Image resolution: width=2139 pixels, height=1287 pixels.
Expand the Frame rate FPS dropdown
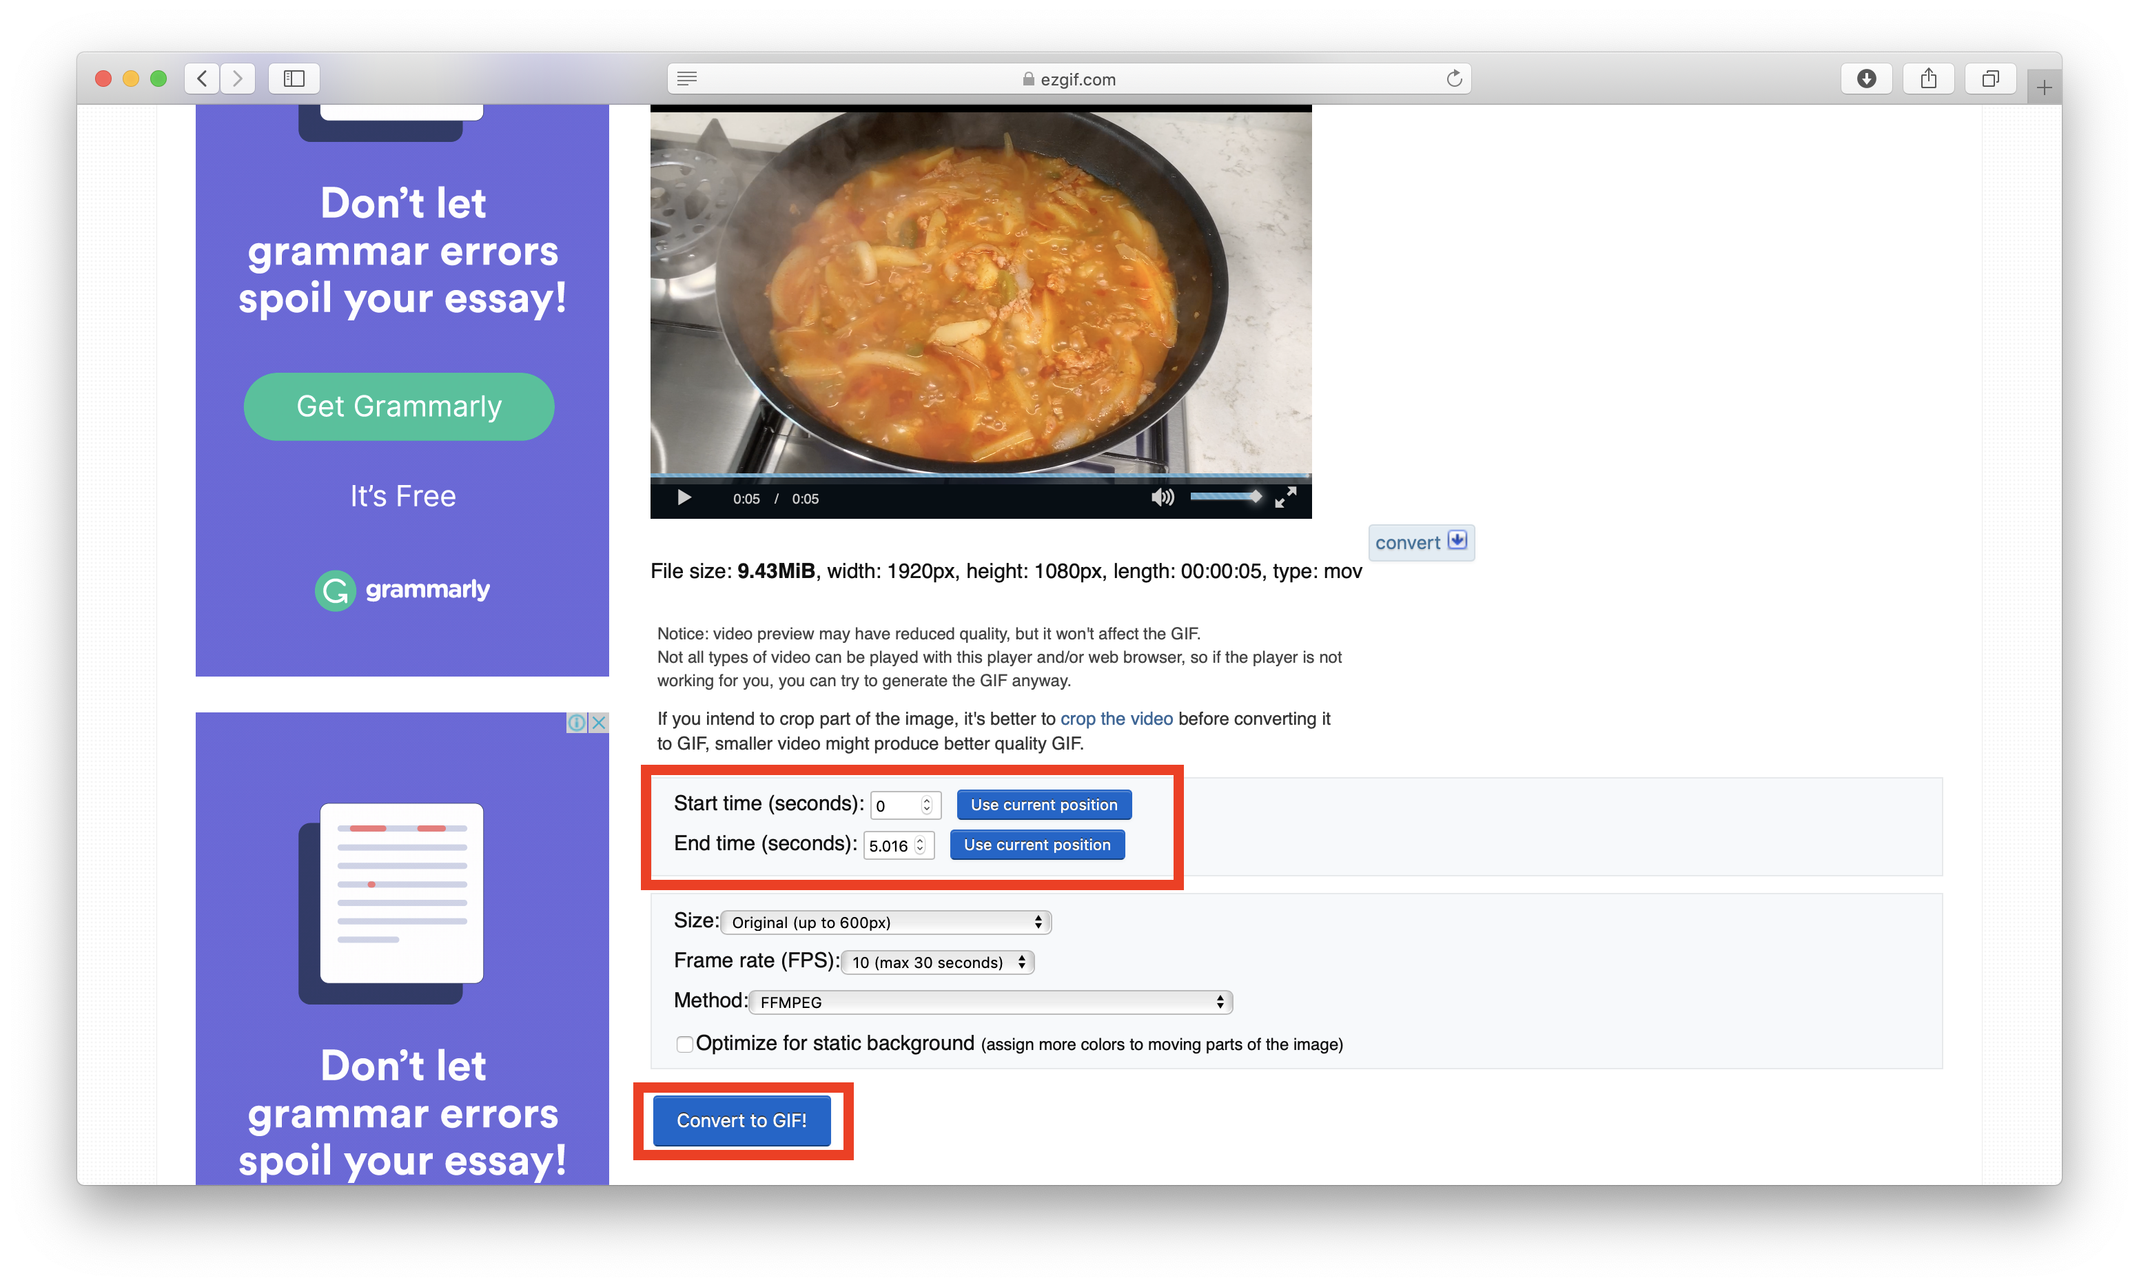coord(938,962)
